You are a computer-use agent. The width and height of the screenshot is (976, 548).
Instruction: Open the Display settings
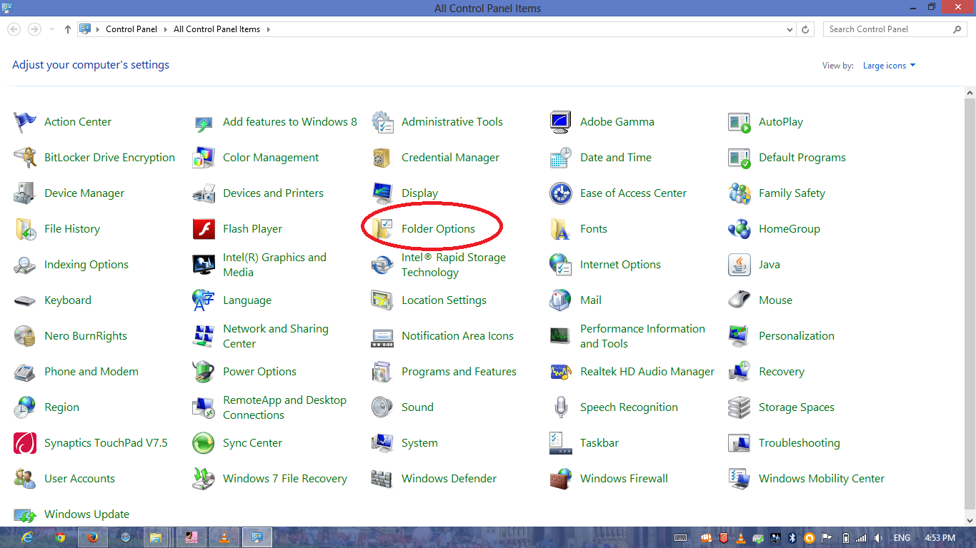tap(419, 193)
